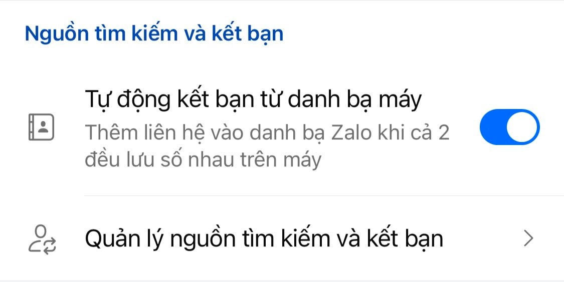This screenshot has width=564, height=282.
Task: Click the phone contacts book icon
Action: pyautogui.click(x=41, y=127)
